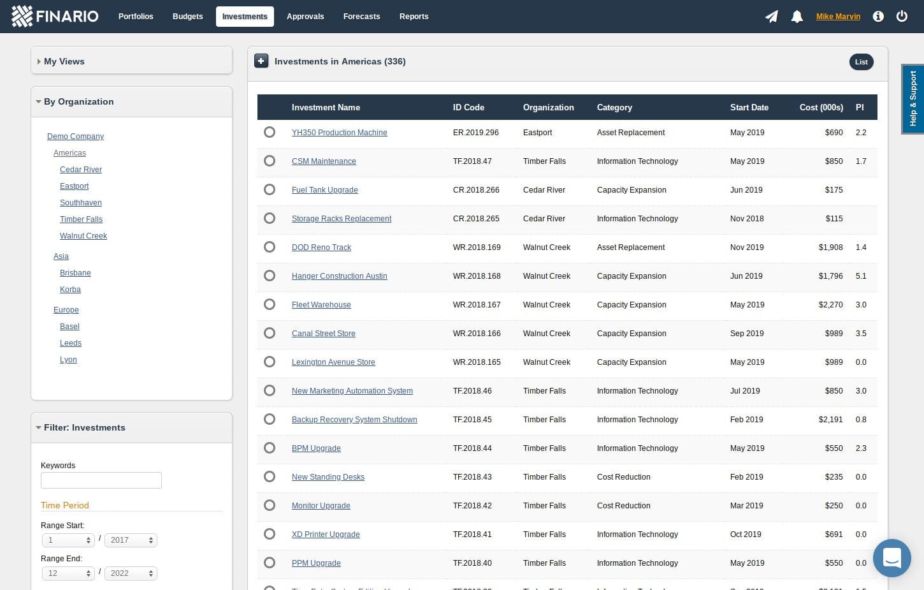The image size is (924, 590).
Task: Click the send/share paper plane icon
Action: click(x=771, y=17)
